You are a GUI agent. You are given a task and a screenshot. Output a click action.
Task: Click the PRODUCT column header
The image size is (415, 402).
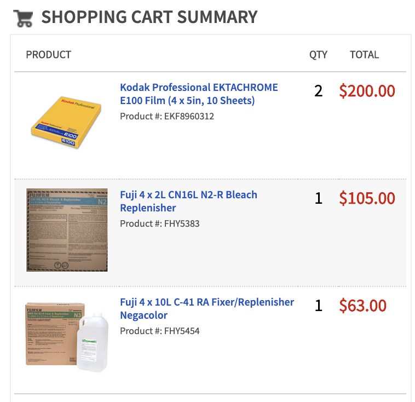48,55
